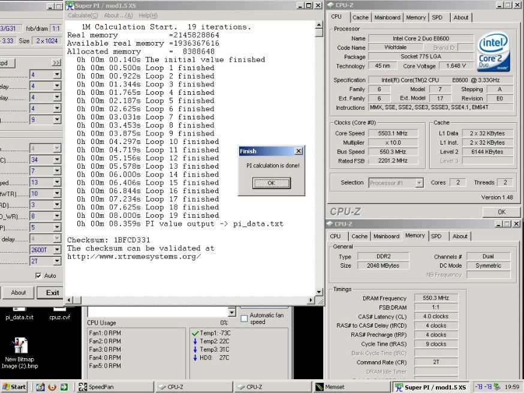Toggle the Auto checkbox in Memset
524x393 pixels.
point(38,275)
